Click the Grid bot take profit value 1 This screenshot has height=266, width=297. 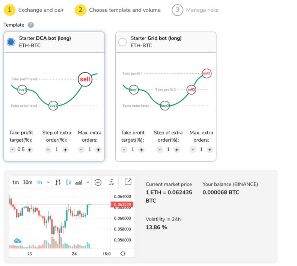[x=133, y=150]
